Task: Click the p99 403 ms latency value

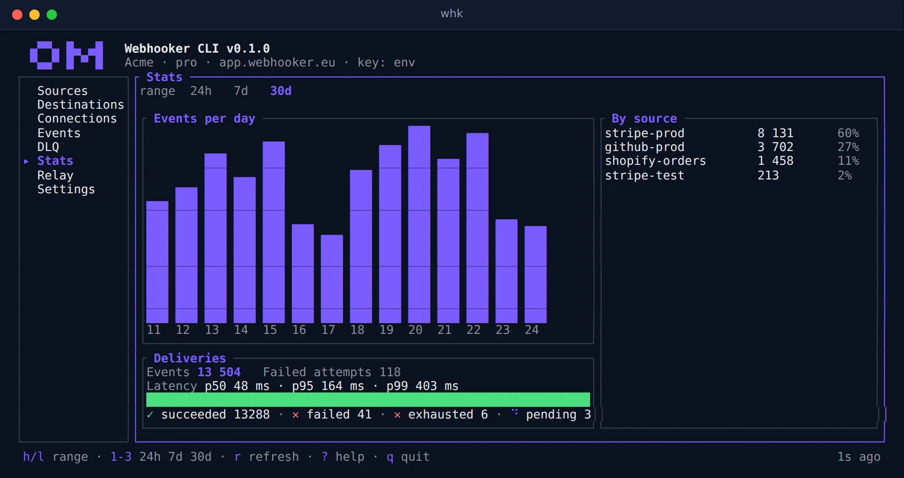Action: [423, 386]
